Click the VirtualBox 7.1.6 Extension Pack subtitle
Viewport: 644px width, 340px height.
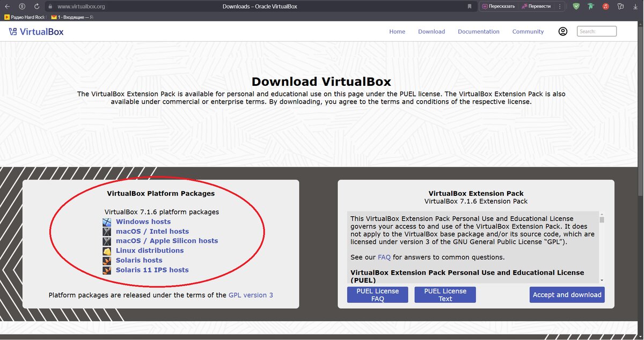476,202
